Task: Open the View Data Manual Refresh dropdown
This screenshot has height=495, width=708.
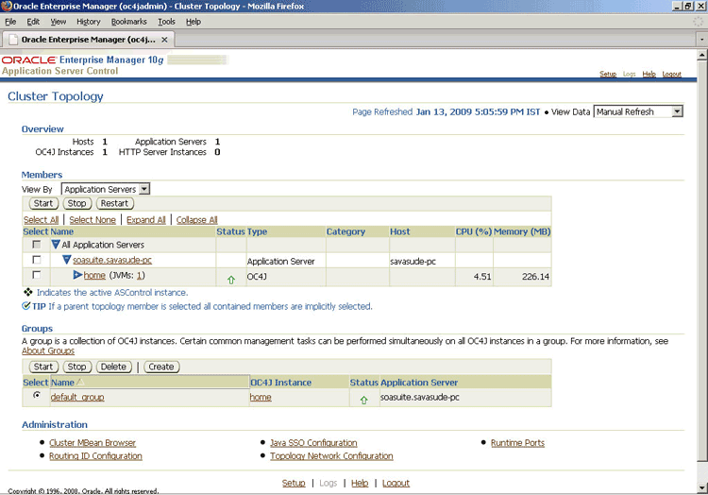Action: [638, 111]
